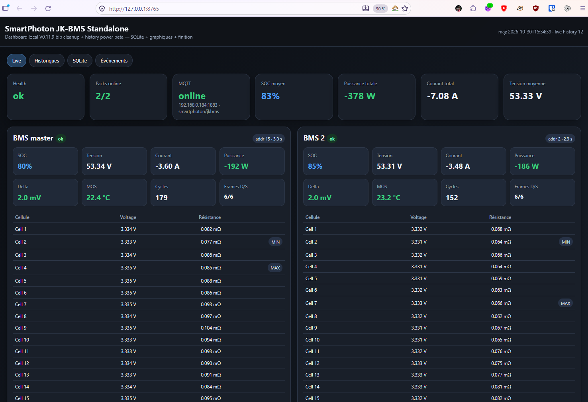The height and width of the screenshot is (402, 588).
Task: Open the SQLite tab
Action: [x=80, y=60]
